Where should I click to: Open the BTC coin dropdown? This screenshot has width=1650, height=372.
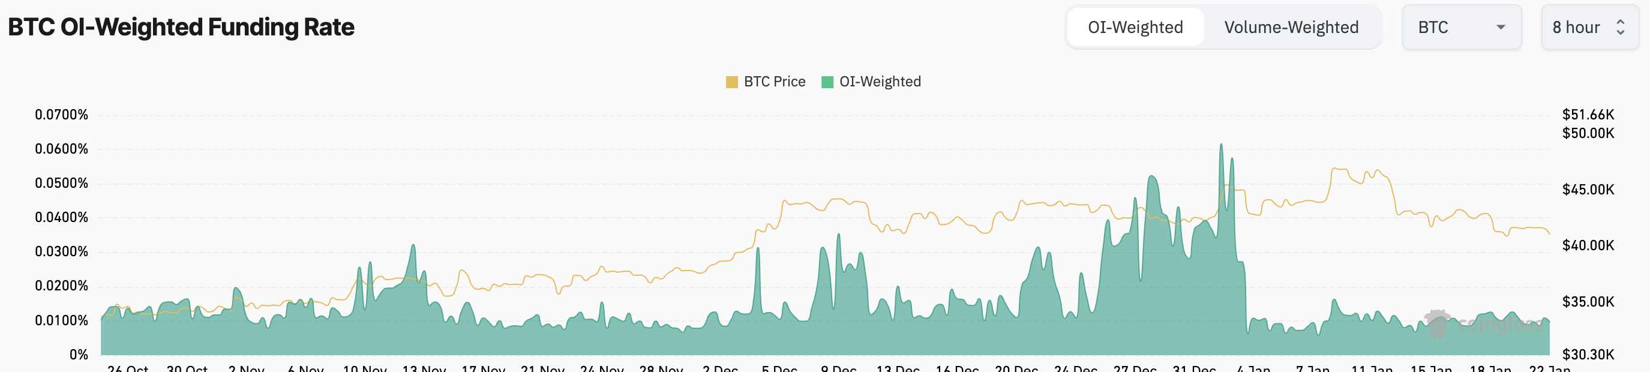coord(1460,28)
